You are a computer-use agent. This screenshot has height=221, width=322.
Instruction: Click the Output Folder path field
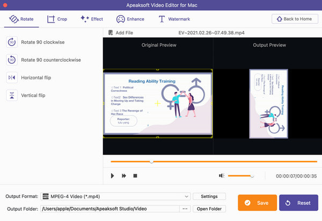click(110, 209)
